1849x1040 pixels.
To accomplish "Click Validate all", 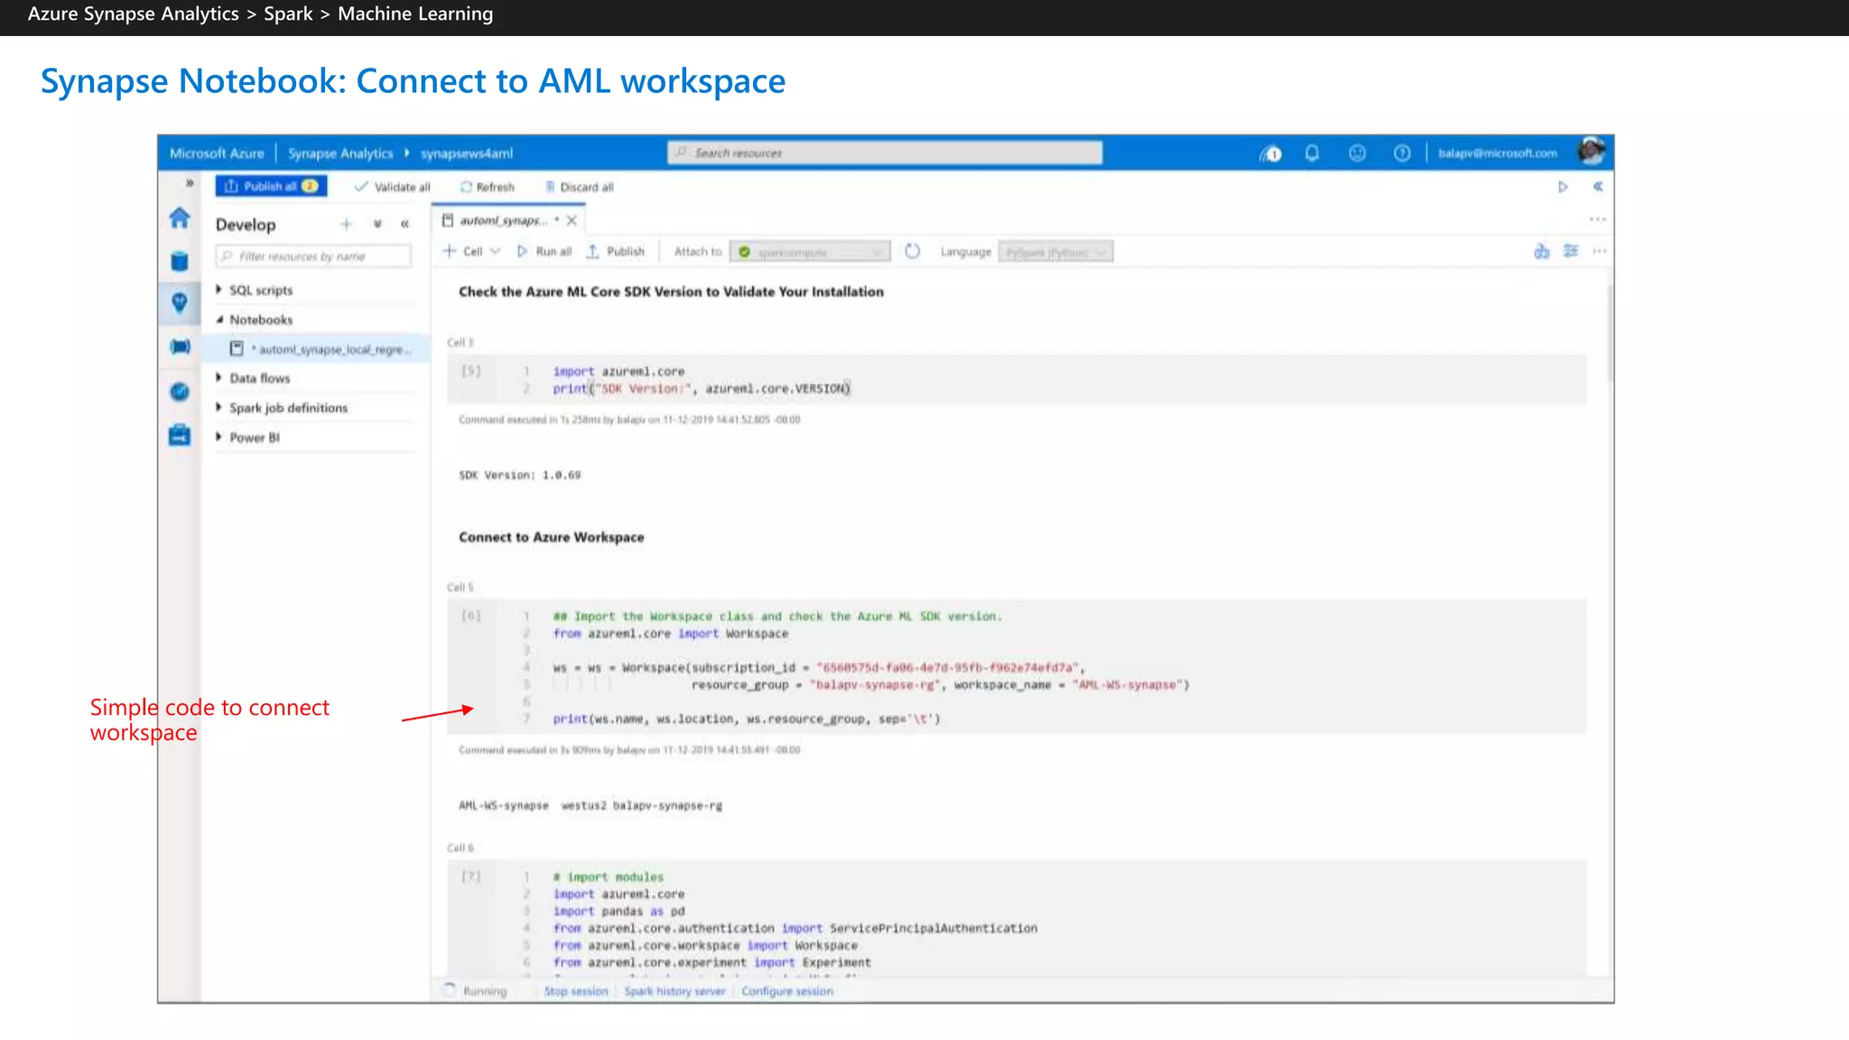I will [393, 187].
